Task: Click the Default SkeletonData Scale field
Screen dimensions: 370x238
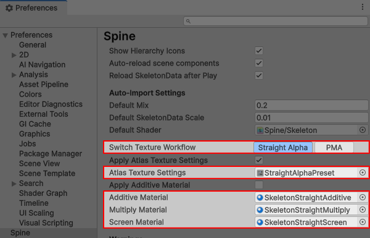Action: click(311, 117)
